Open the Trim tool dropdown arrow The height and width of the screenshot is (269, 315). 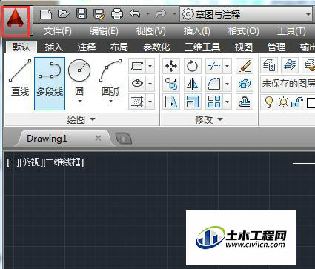227,66
